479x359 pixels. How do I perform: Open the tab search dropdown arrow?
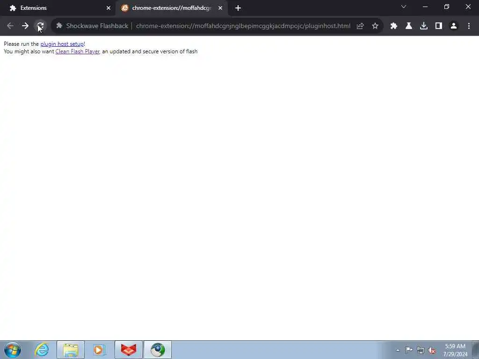pos(404,7)
